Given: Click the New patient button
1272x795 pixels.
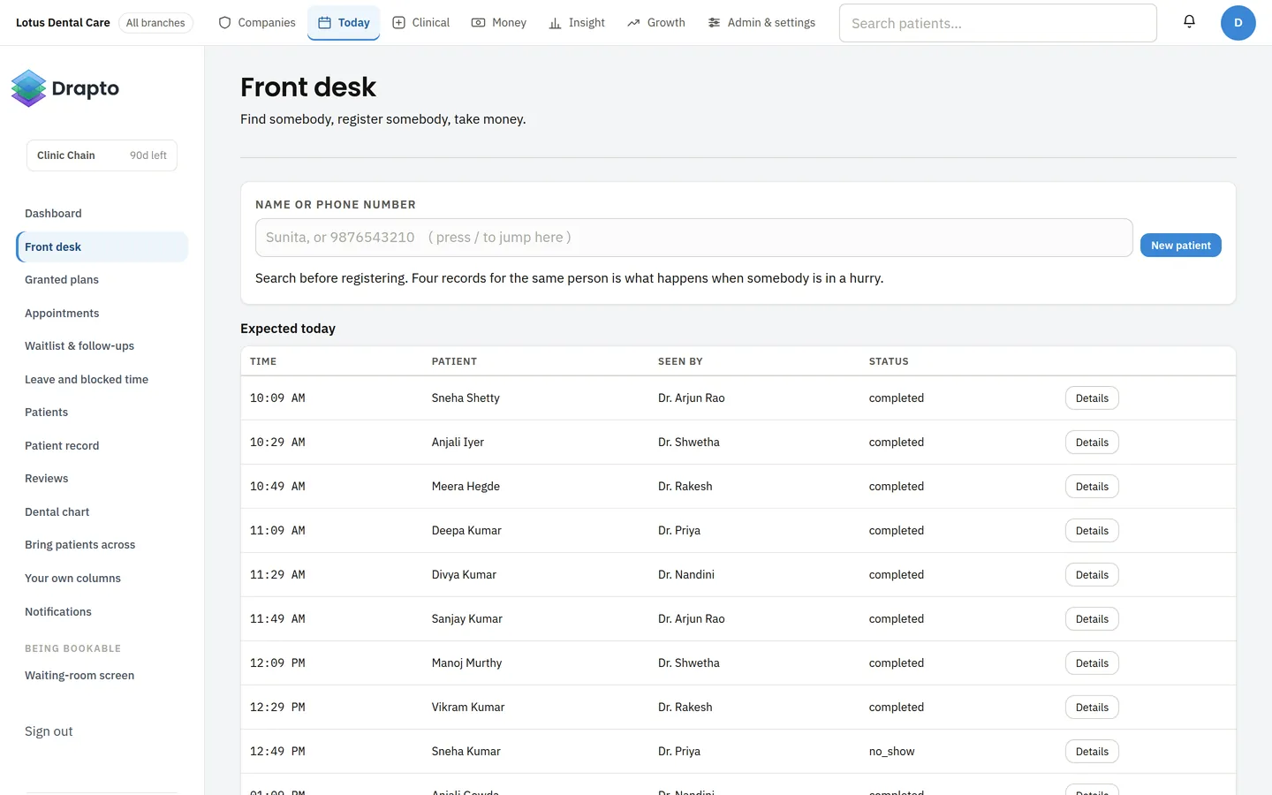Looking at the screenshot, I should coord(1181,246).
